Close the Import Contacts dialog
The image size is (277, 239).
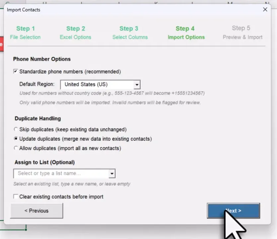[265, 9]
